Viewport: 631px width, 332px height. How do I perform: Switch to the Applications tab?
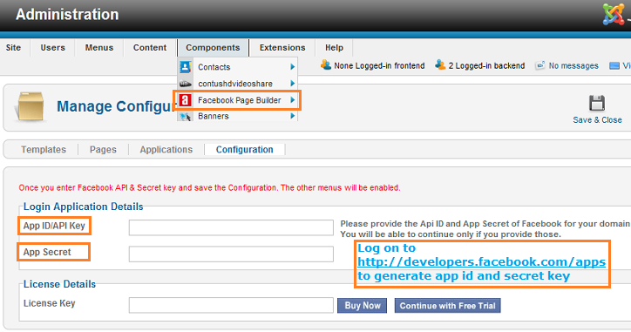pos(166,150)
